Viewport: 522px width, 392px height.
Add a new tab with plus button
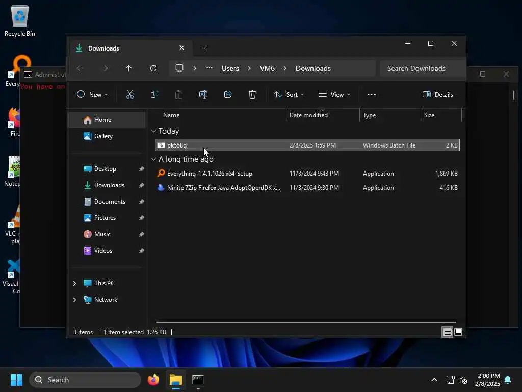tap(204, 48)
